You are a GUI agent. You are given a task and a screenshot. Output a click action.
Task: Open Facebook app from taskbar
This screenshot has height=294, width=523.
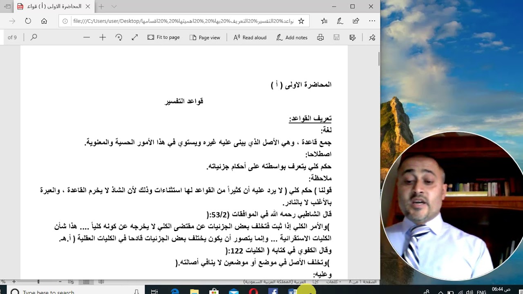coord(273,292)
